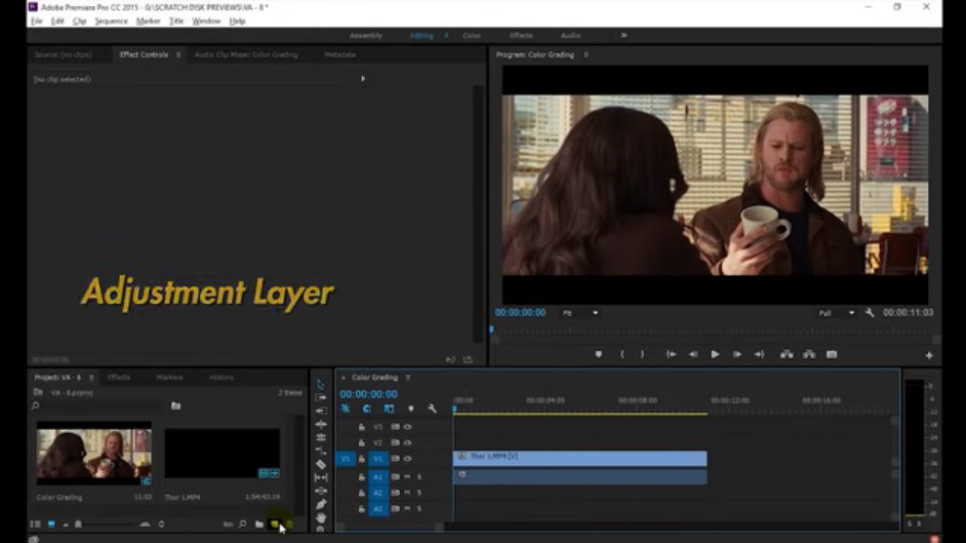Switch to the Effects tab in Project panel group
Image resolution: width=966 pixels, height=543 pixels.
tap(119, 377)
